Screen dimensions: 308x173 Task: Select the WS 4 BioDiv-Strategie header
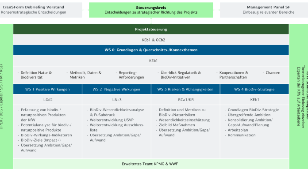(x=254, y=89)
